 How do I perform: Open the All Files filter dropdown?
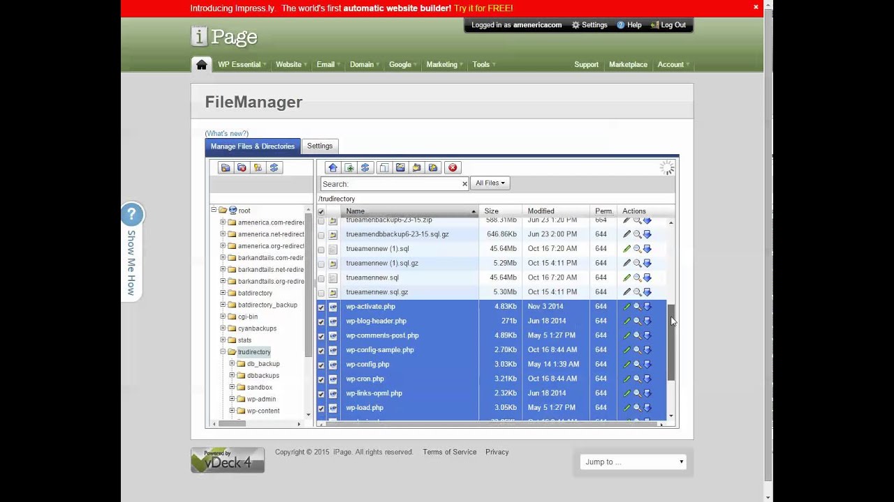point(490,183)
